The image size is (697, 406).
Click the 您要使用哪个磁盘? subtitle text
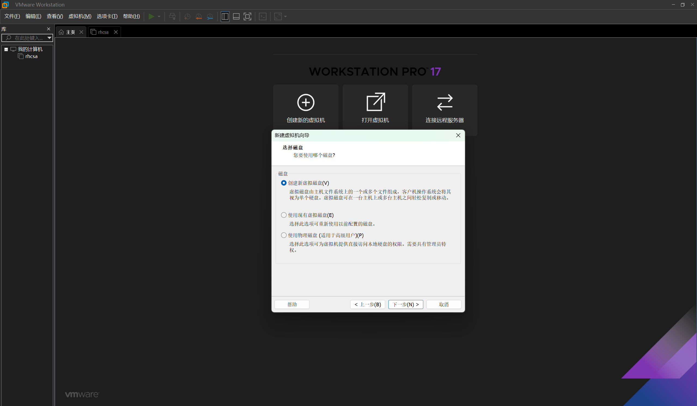[x=314, y=155]
